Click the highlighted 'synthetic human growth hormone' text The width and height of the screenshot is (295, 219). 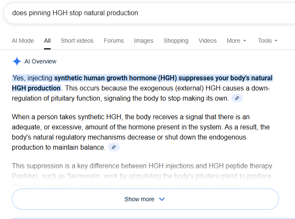[115, 78]
